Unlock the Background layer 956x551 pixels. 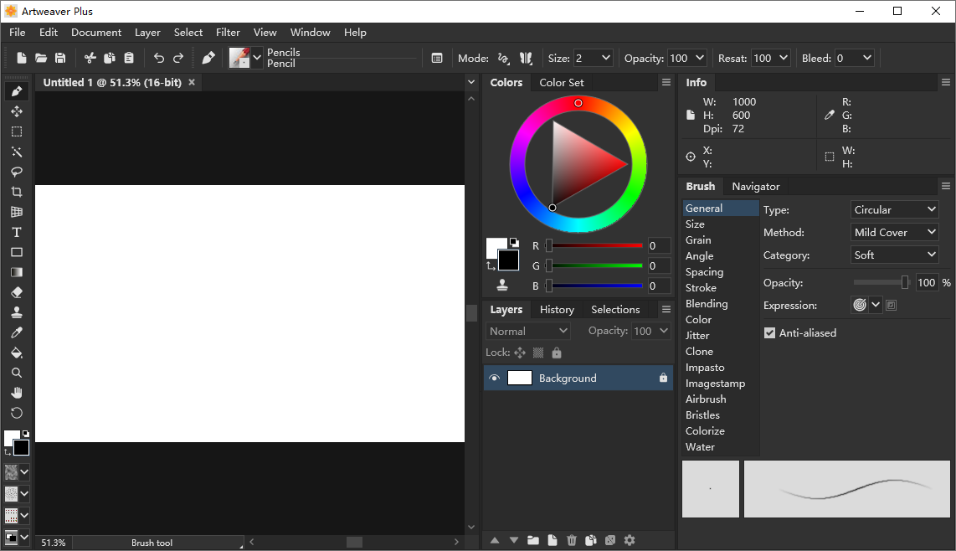[662, 378]
